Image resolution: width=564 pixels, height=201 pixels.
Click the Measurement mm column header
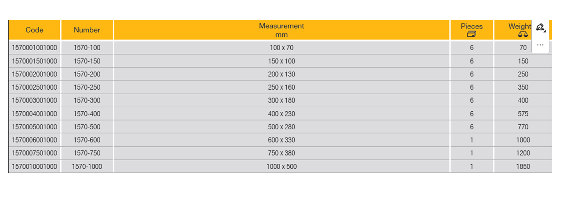282,30
